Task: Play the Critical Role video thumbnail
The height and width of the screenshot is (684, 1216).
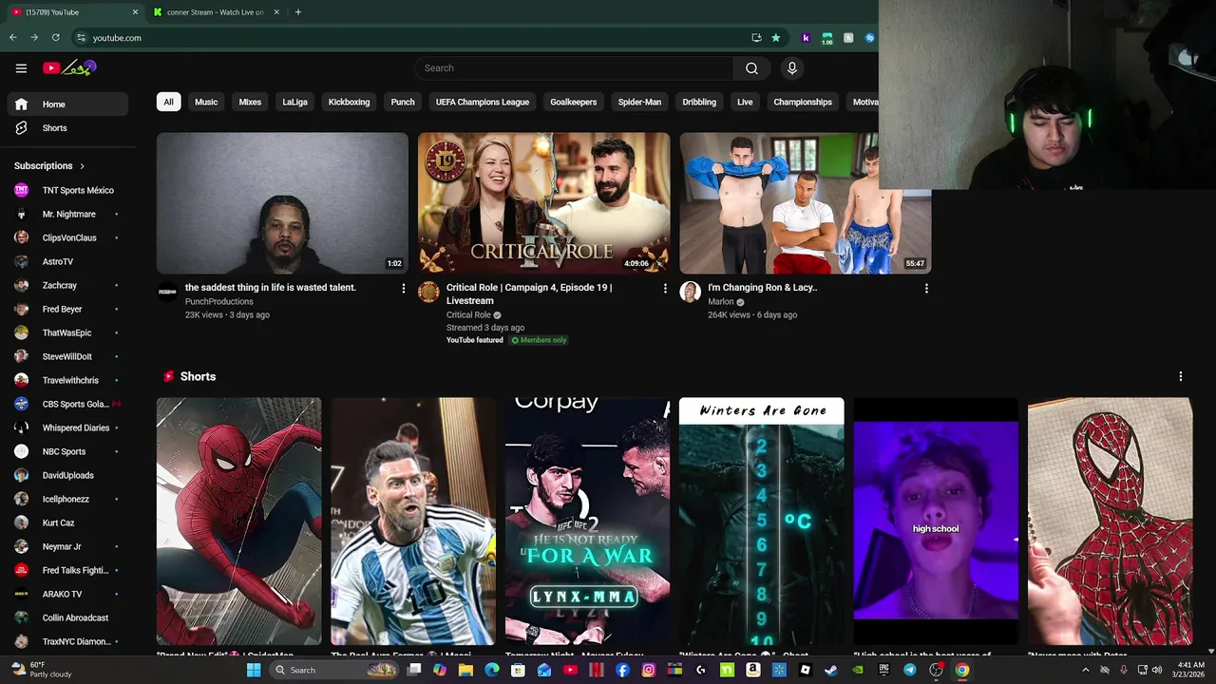Action: (543, 203)
